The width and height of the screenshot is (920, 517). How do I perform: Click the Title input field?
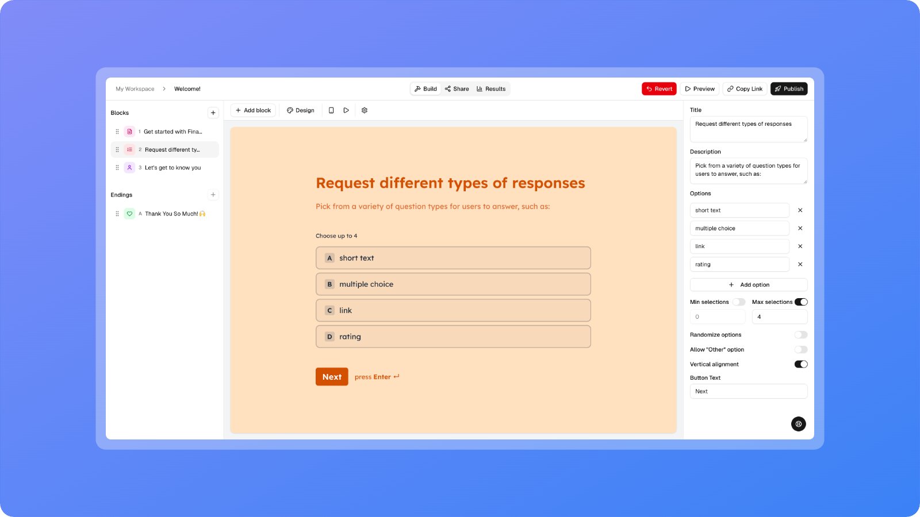[749, 129]
